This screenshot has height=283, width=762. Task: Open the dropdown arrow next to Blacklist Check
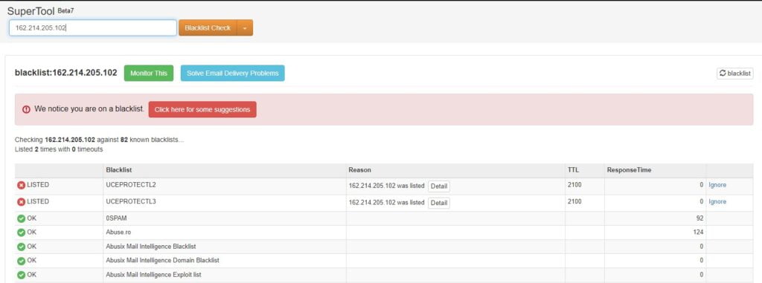coord(245,27)
